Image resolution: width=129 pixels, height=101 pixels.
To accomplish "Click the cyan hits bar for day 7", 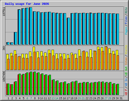I will pyautogui.click(x=31, y=26).
